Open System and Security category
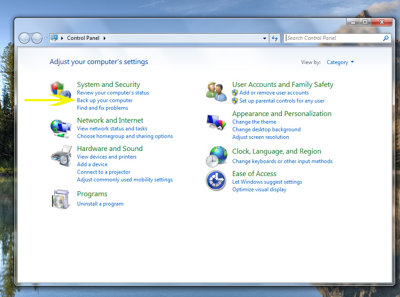The height and width of the screenshot is (297, 400). coord(108,85)
